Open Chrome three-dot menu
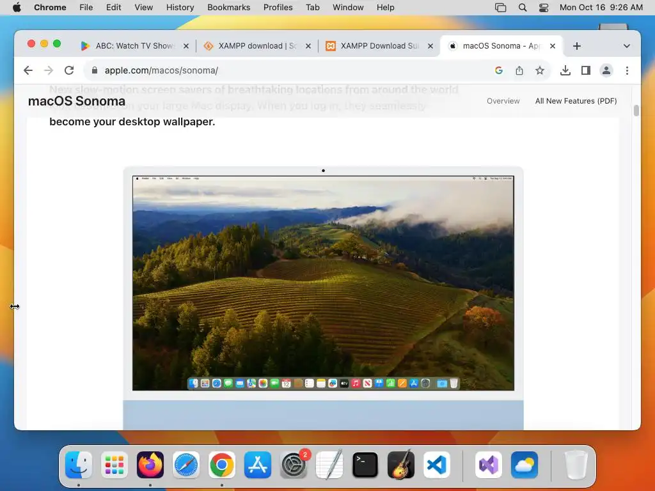This screenshot has width=655, height=491. pos(627,70)
